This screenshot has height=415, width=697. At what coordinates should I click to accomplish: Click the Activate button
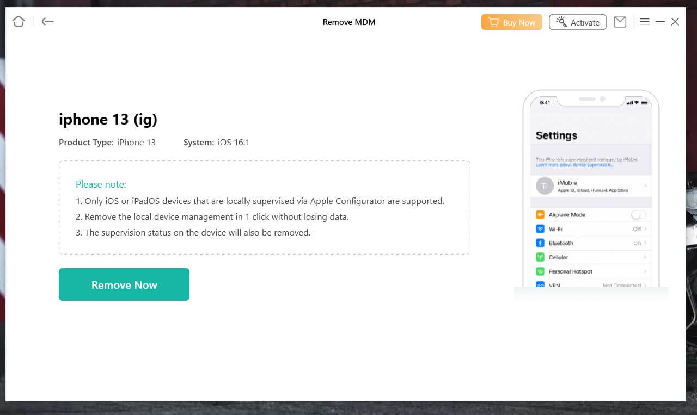point(577,22)
